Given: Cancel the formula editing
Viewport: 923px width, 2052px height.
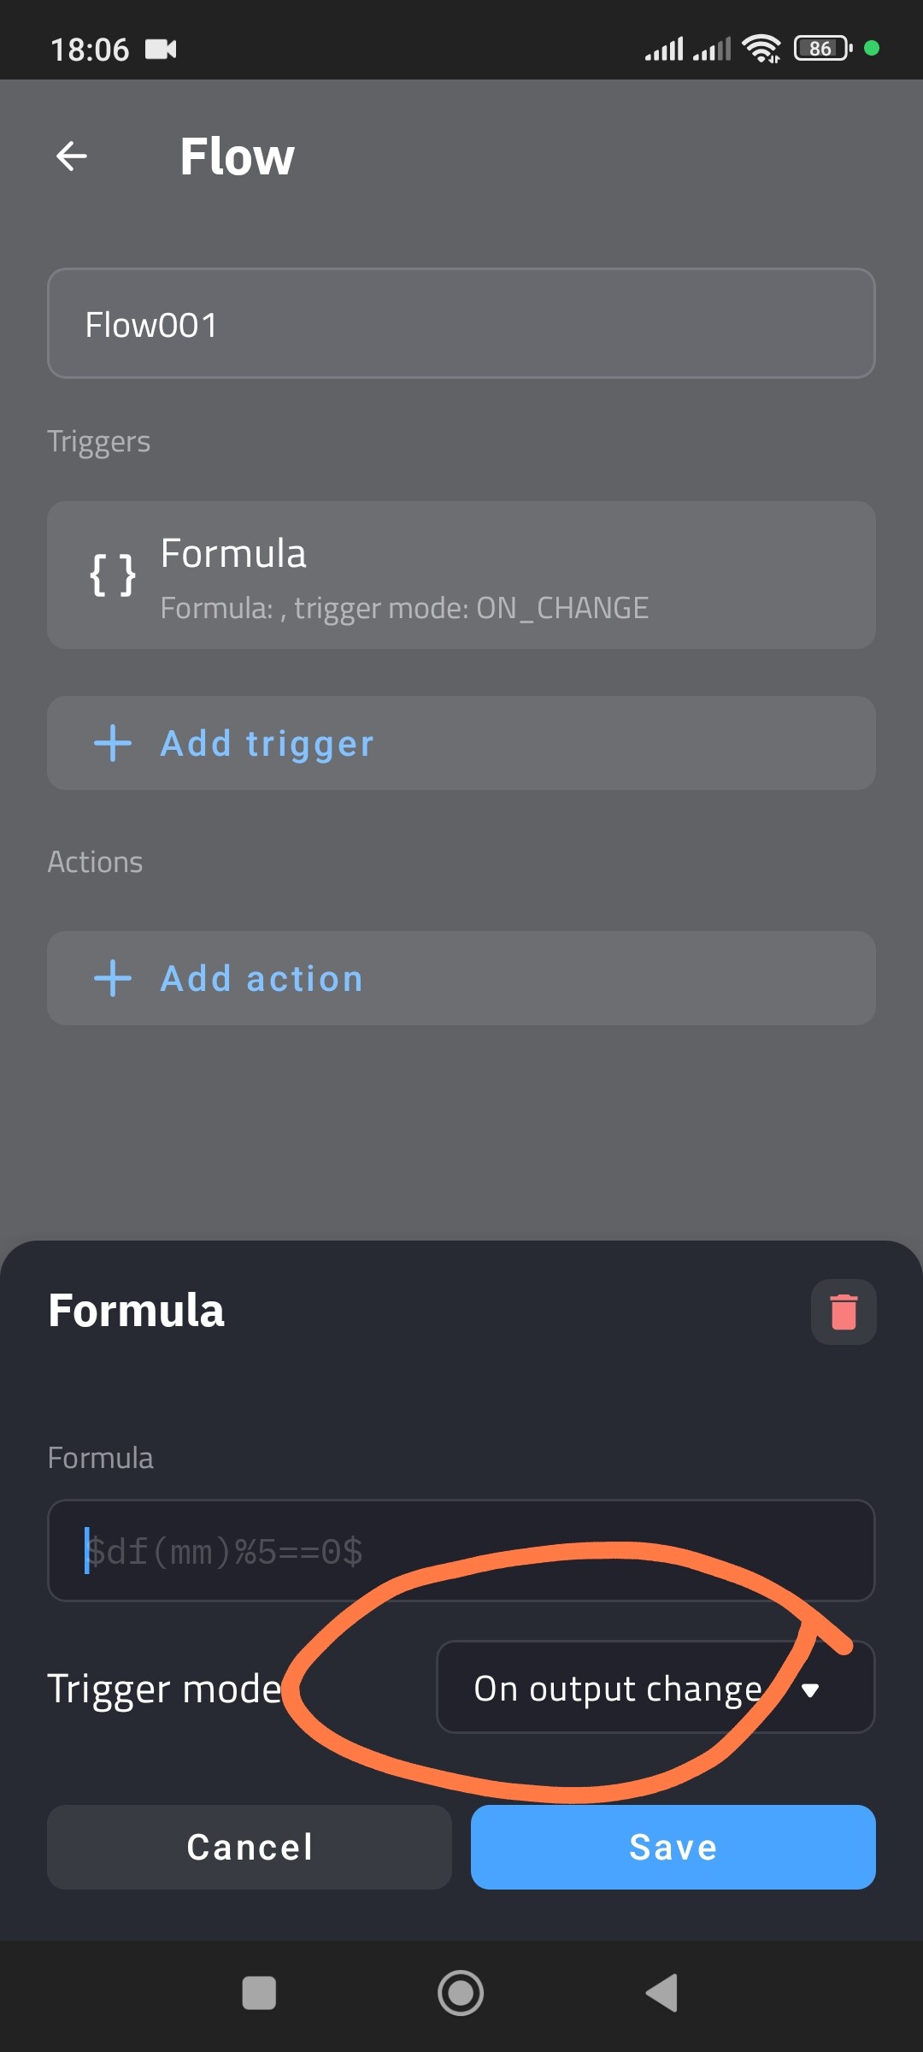Looking at the screenshot, I should pyautogui.click(x=250, y=1847).
